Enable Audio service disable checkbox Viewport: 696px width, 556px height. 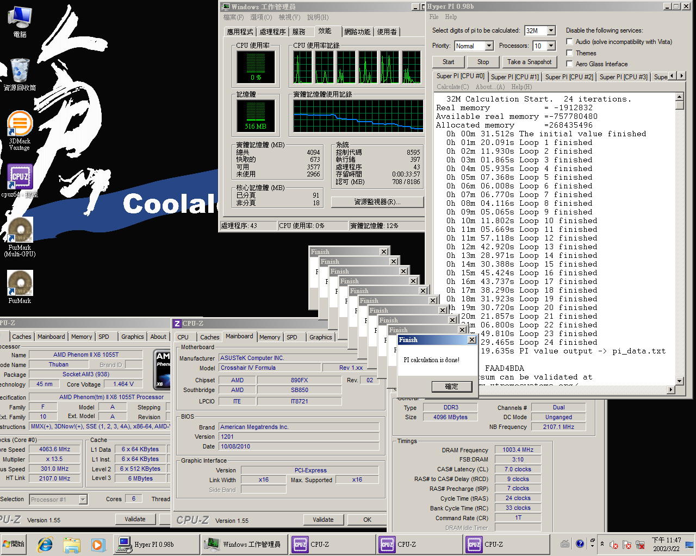[x=569, y=42]
